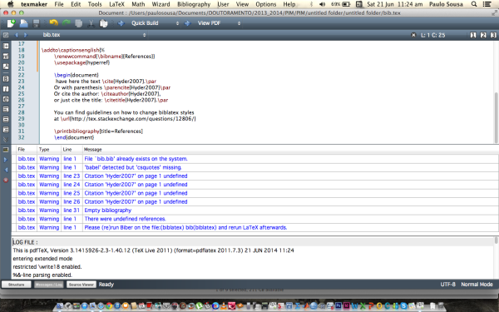
Task: Select the line 23 undefined citation warning
Action: [x=254, y=176]
